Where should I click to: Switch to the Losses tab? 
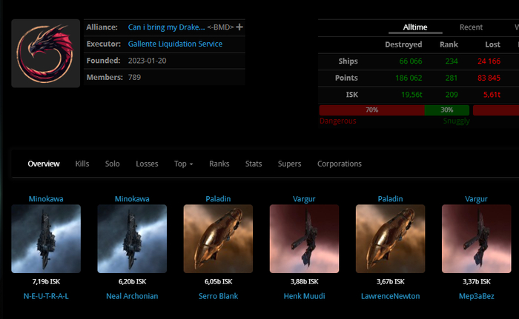click(147, 164)
